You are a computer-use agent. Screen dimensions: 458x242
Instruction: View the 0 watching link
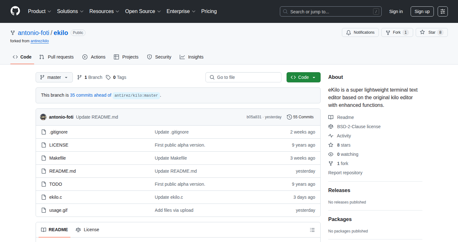[x=343, y=154]
